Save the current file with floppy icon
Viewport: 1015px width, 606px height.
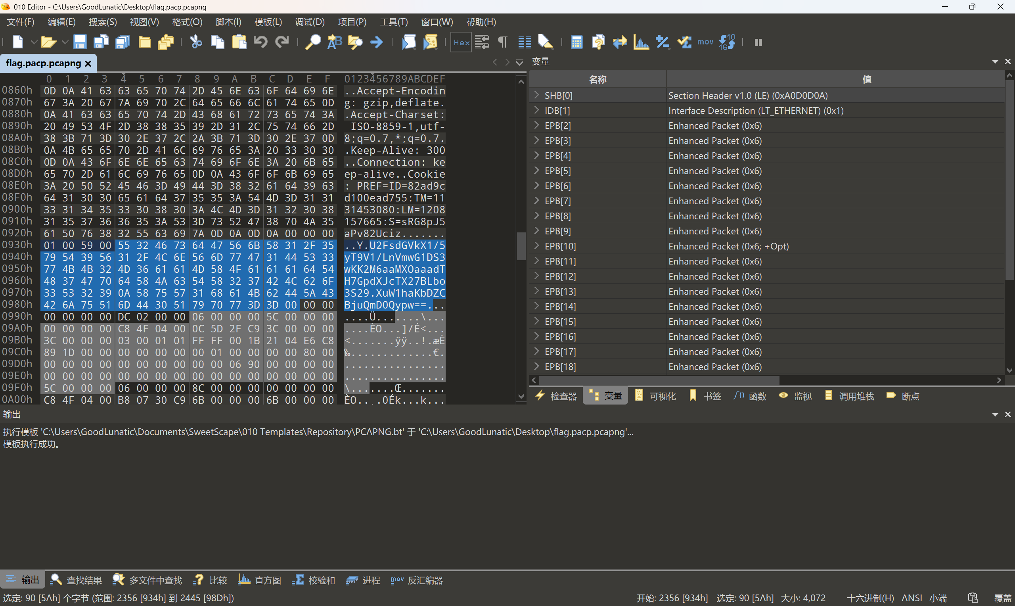click(x=80, y=42)
